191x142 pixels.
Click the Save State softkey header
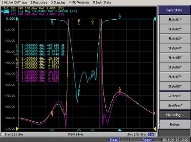pos(174,10)
